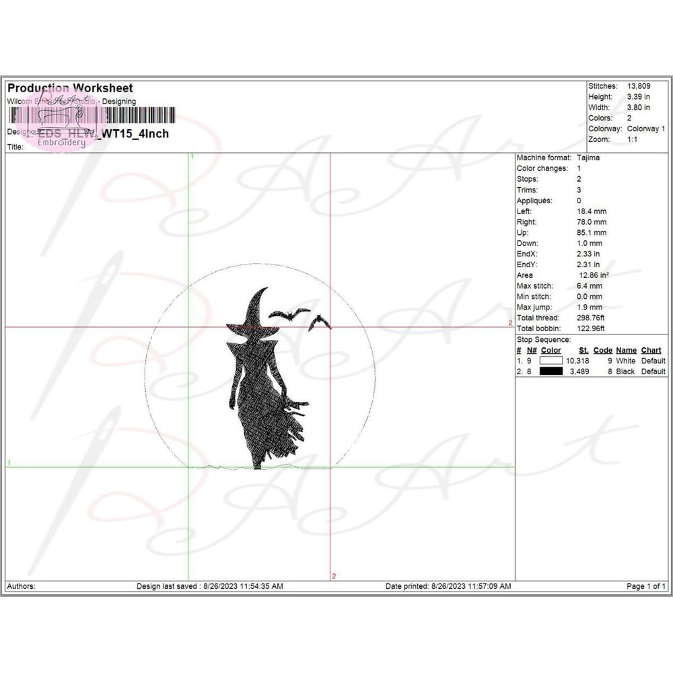Click the Stitches count 13,809
The width and height of the screenshot is (673, 673).
(639, 86)
